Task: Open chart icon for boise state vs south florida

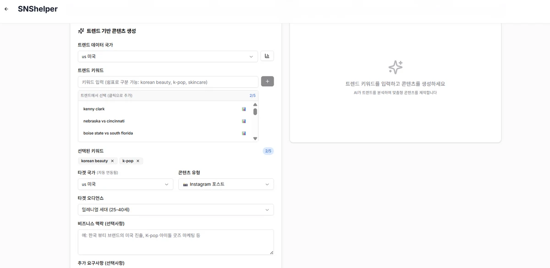Action: click(244, 134)
